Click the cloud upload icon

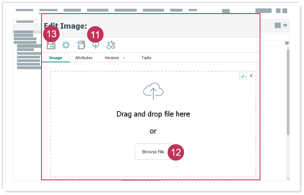click(x=153, y=92)
